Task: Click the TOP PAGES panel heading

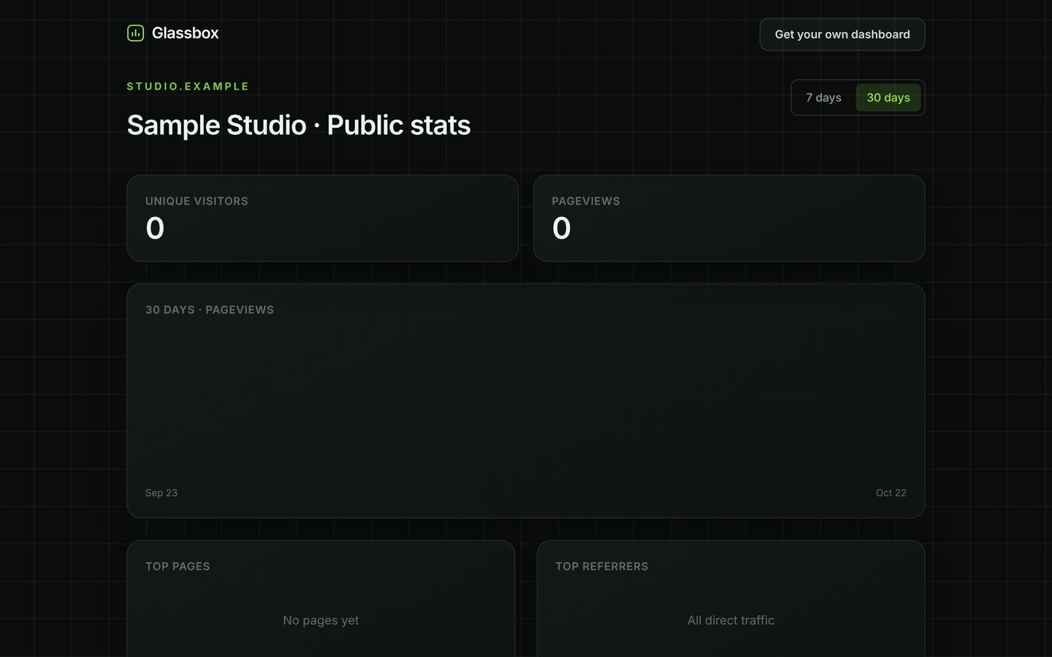Action: point(178,566)
